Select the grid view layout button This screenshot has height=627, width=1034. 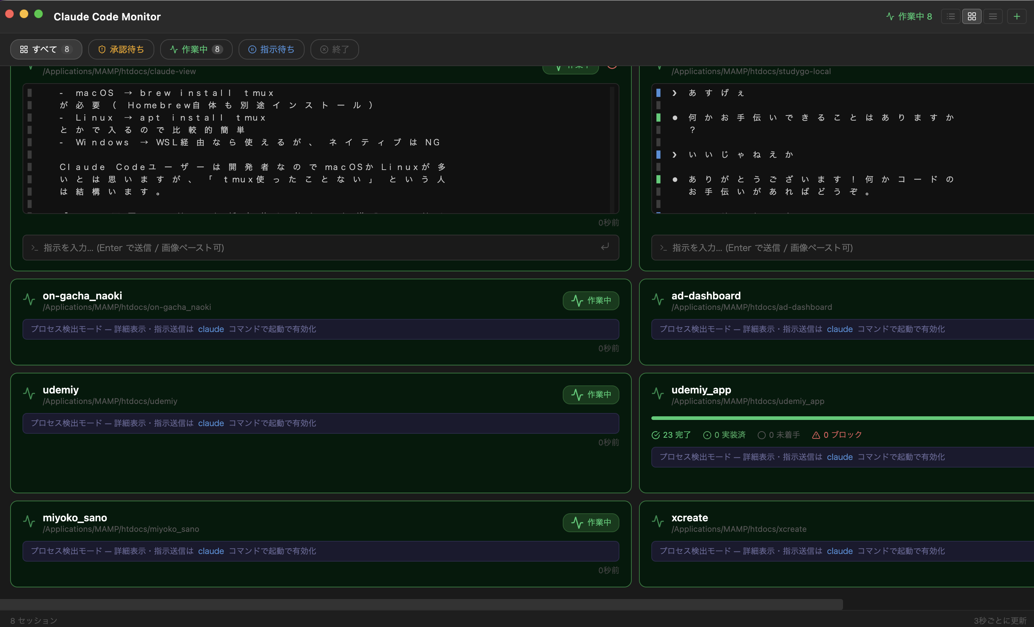pos(972,16)
